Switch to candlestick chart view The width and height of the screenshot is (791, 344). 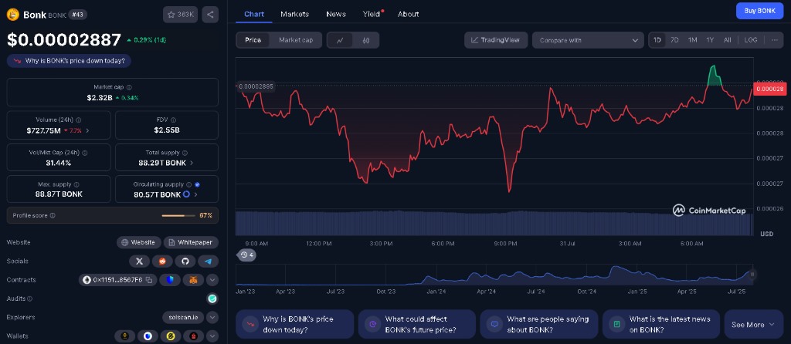point(366,40)
